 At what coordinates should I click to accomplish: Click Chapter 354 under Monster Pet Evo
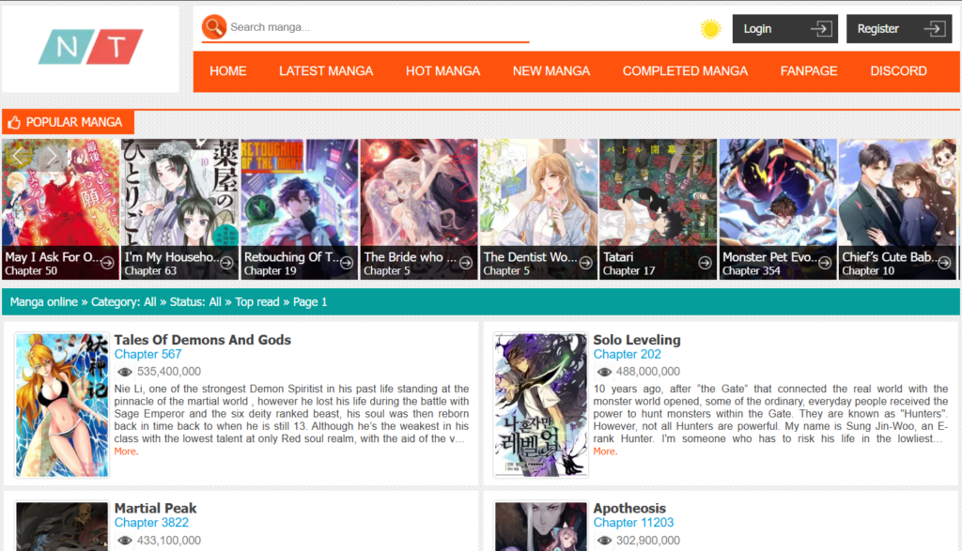[x=751, y=271]
